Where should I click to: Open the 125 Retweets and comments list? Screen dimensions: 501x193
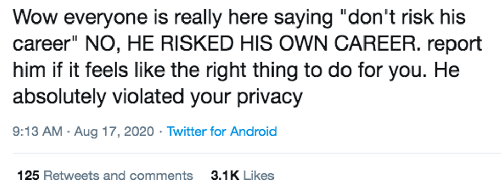tap(105, 175)
